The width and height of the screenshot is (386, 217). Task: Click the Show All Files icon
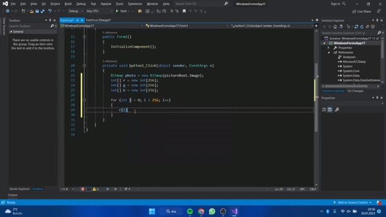(x=373, y=27)
